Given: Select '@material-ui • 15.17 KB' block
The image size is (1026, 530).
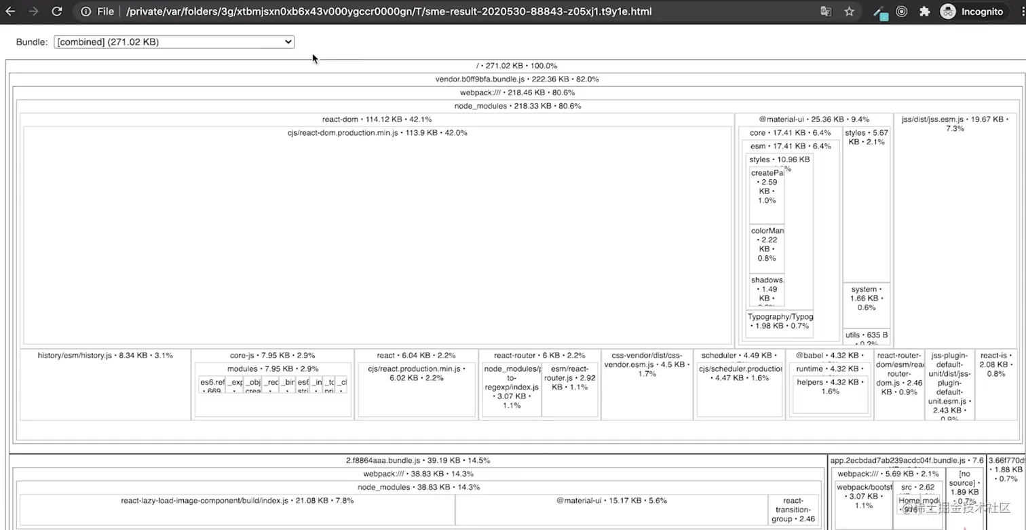Looking at the screenshot, I should click(611, 510).
